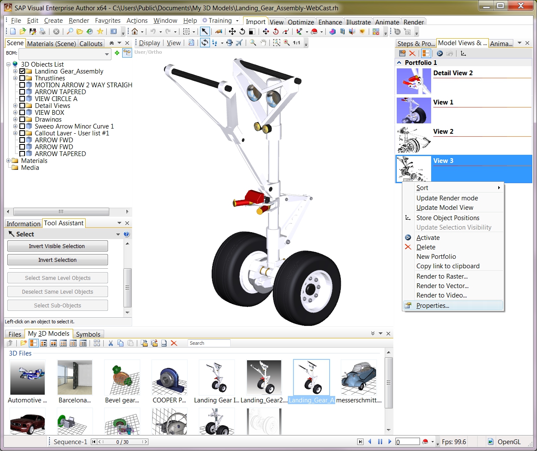Expand the Landing Gear_Assembly tree node
The width and height of the screenshot is (537, 451).
tap(15, 71)
